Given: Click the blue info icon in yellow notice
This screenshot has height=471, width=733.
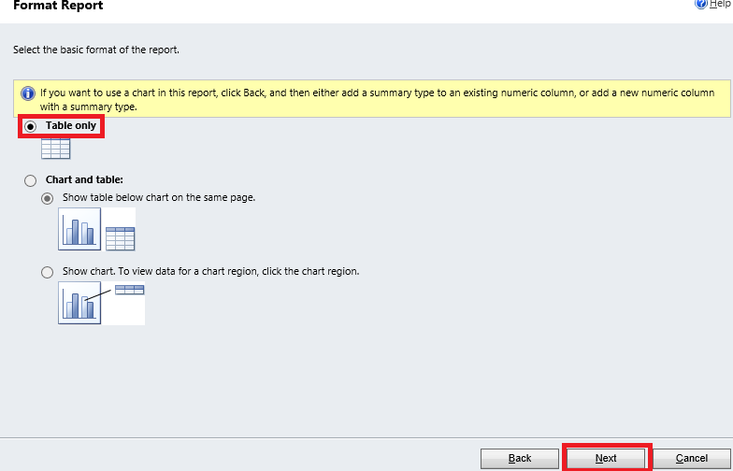Looking at the screenshot, I should [x=28, y=93].
